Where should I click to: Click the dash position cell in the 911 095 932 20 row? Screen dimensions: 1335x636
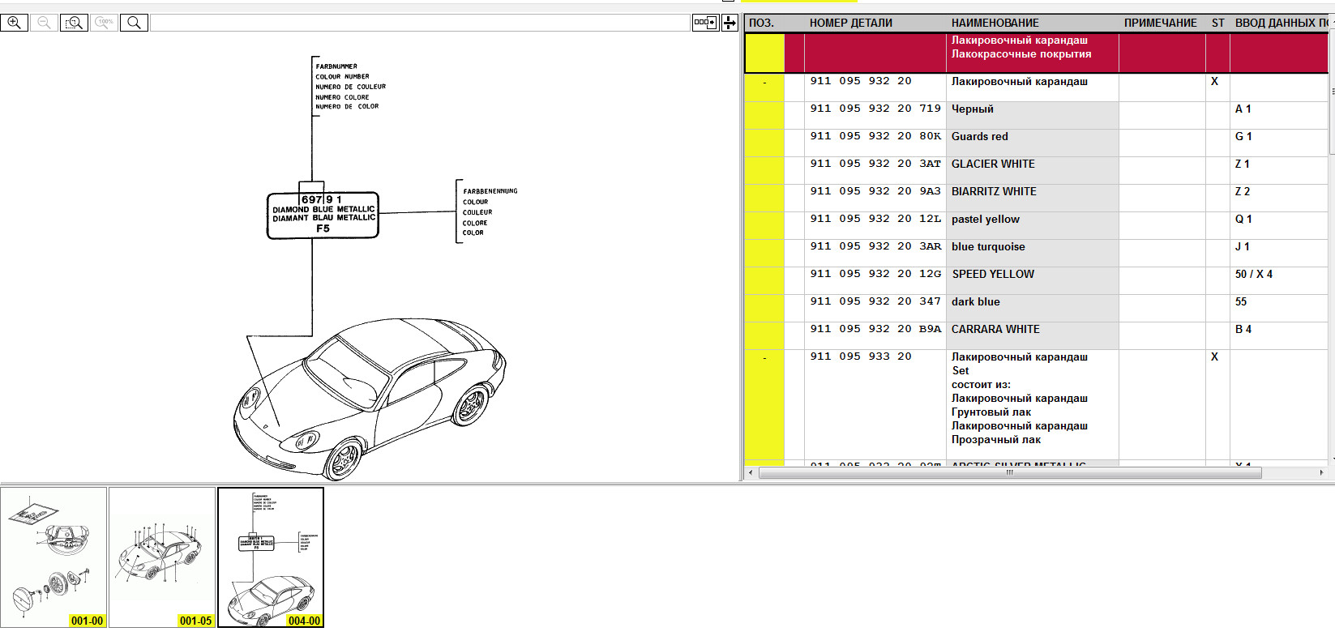[x=764, y=88]
